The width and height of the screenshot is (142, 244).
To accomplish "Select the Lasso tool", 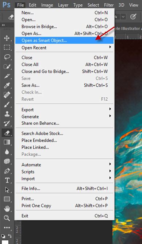I will pos(7,57).
